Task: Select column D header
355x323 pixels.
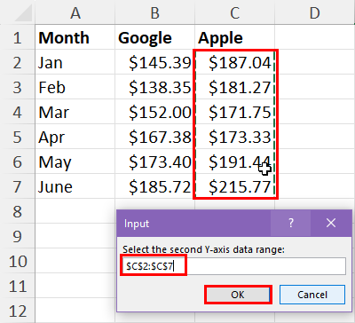Action: pyautogui.click(x=315, y=12)
